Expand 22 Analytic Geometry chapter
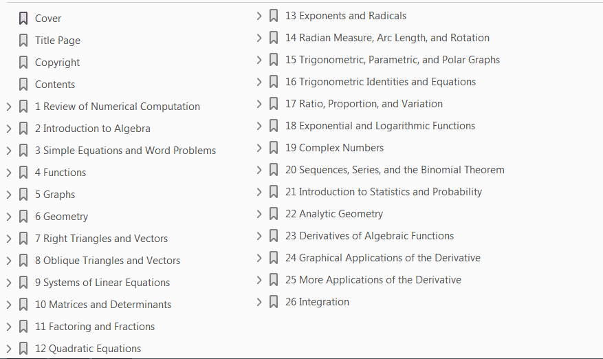 (259, 214)
